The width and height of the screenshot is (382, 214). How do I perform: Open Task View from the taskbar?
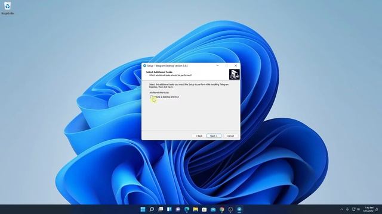[161, 209]
